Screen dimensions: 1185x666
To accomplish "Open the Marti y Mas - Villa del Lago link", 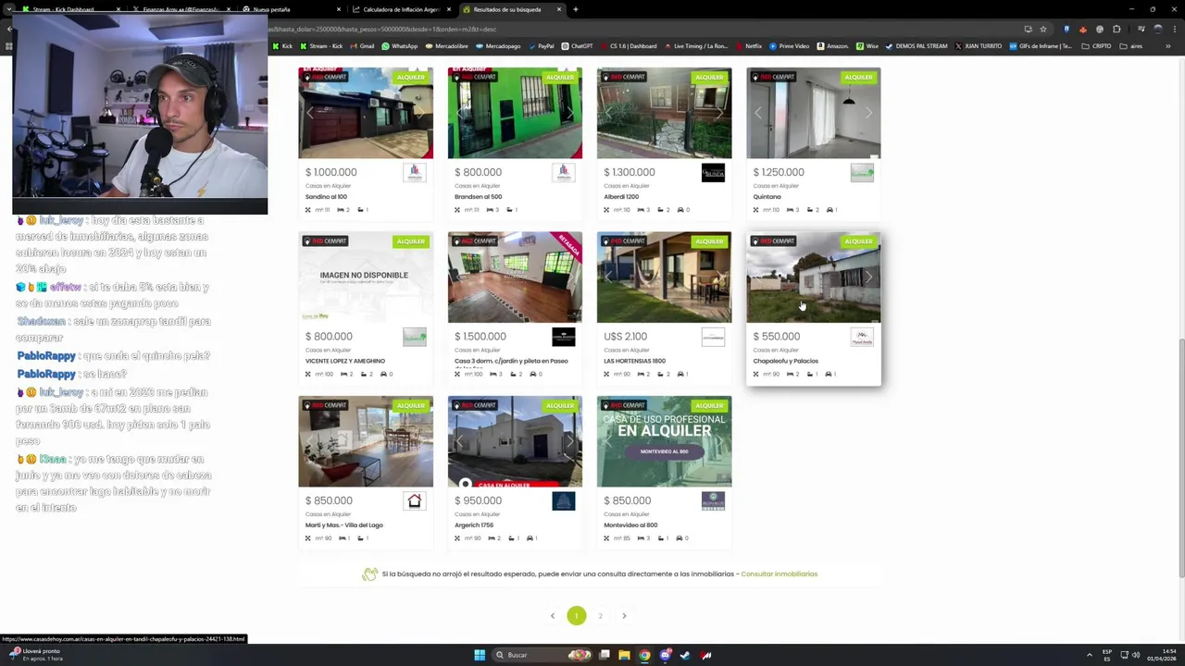I will click(x=344, y=525).
